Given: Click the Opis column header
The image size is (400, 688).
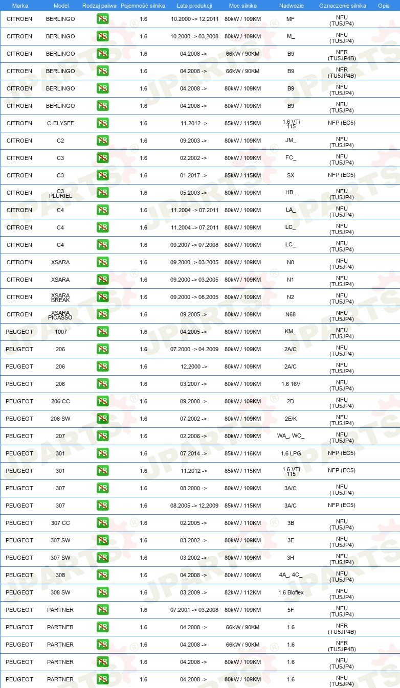Looking at the screenshot, I should coord(384,6).
